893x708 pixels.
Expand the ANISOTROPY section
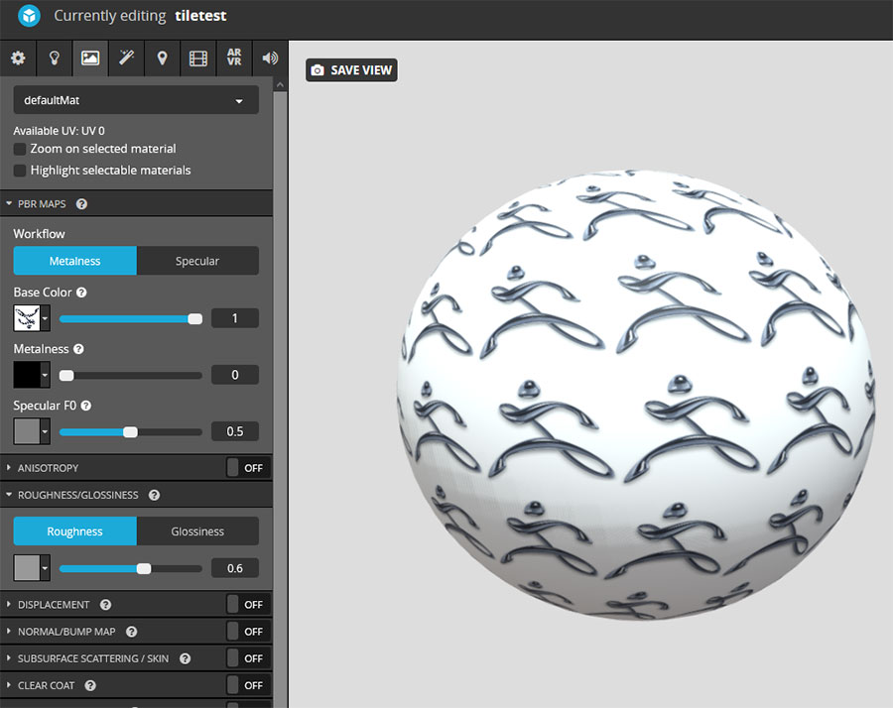tap(9, 467)
